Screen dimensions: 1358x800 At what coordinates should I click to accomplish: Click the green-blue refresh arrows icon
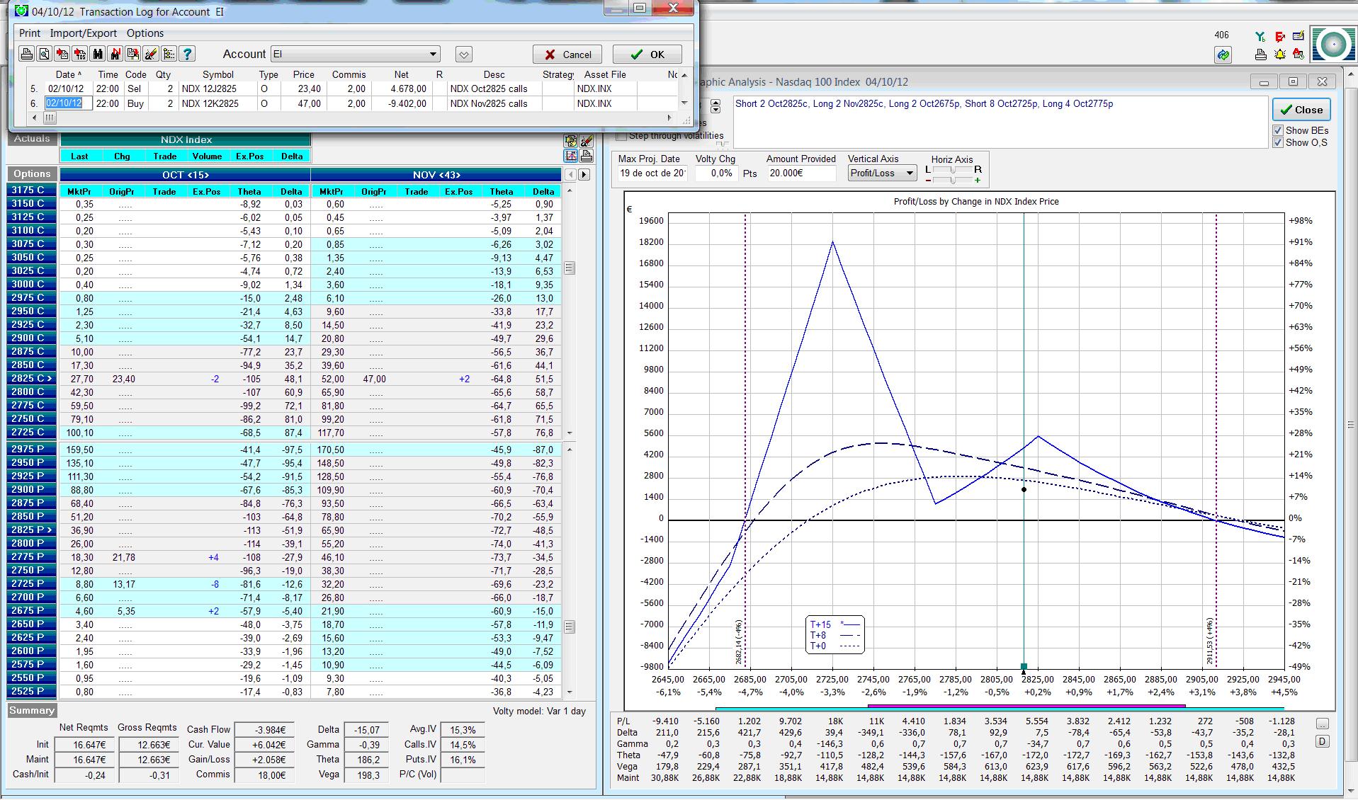(x=1223, y=55)
